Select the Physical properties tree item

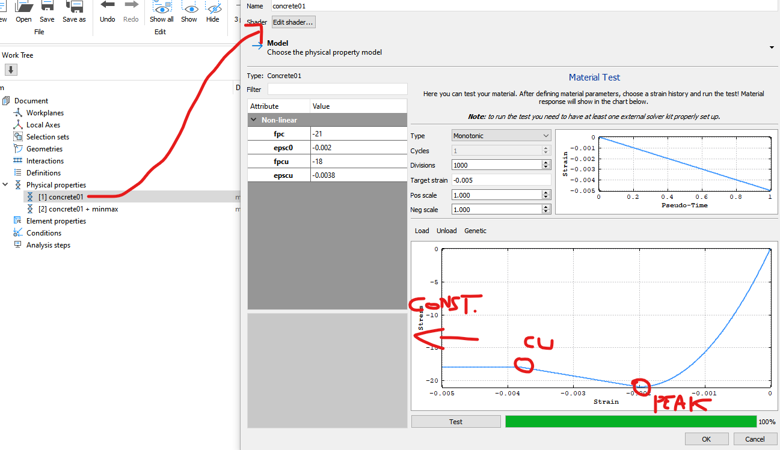(x=56, y=185)
